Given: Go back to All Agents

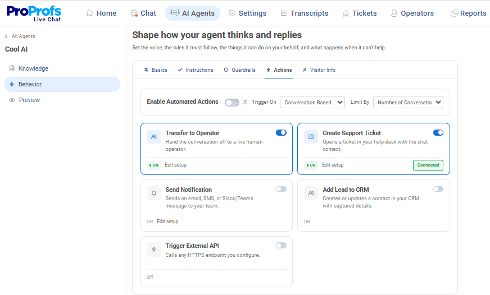Looking at the screenshot, I should [x=20, y=36].
